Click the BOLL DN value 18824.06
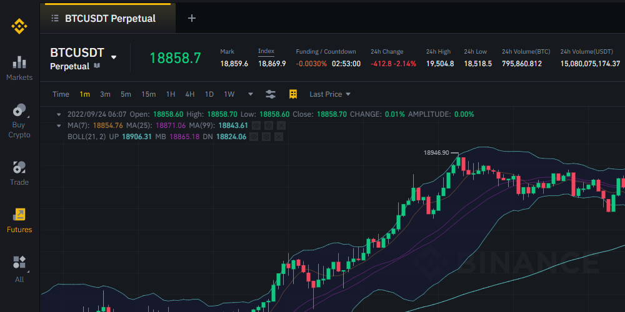 [231, 137]
